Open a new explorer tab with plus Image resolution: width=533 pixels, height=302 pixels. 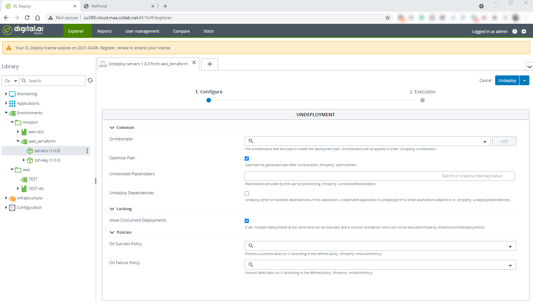pos(210,64)
